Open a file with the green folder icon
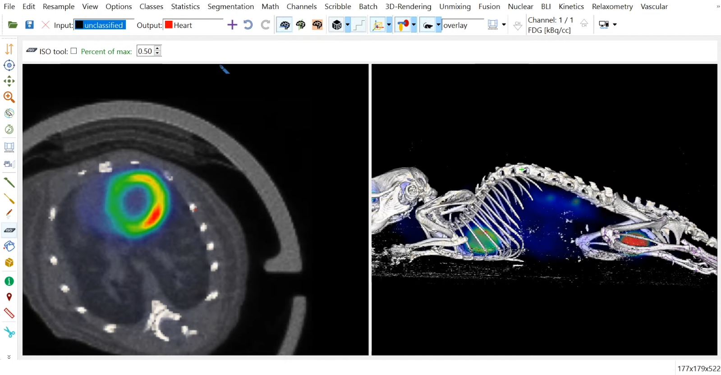Screen dimensions: 721x375 pos(13,25)
